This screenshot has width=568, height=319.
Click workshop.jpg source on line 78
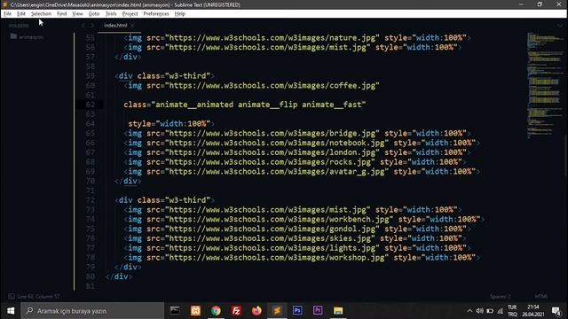pos(302,258)
